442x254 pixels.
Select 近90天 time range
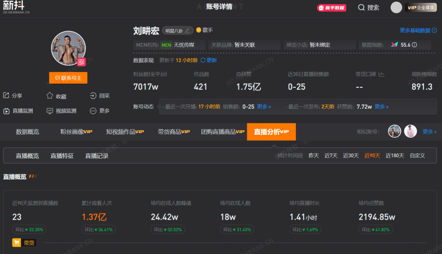[x=372, y=156]
